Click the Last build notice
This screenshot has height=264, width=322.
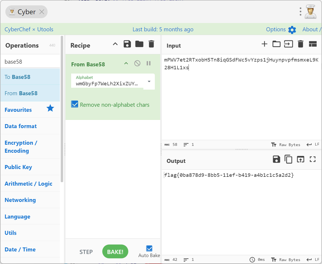(x=163, y=29)
